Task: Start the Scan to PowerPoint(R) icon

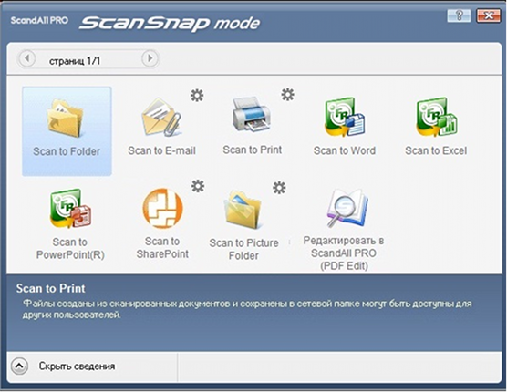Action: (70, 209)
